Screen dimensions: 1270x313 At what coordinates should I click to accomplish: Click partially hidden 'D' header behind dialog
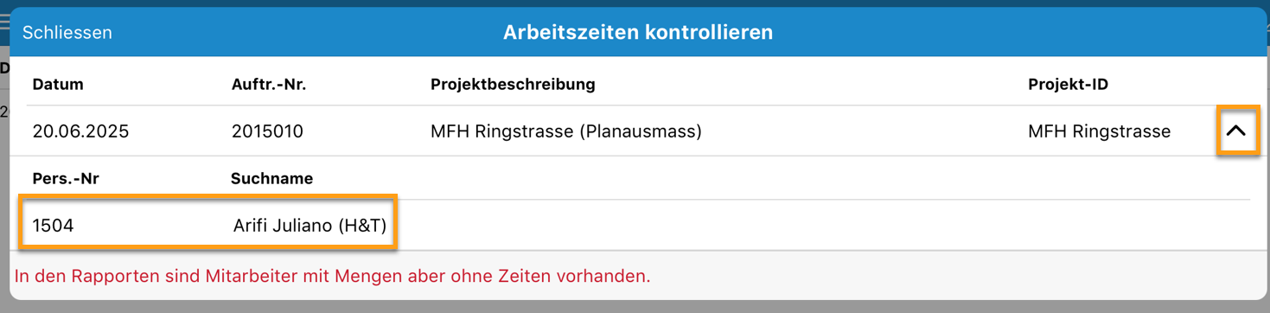3,67
